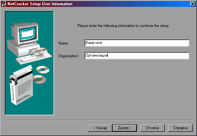Go back with the Назад button

(x=100, y=128)
